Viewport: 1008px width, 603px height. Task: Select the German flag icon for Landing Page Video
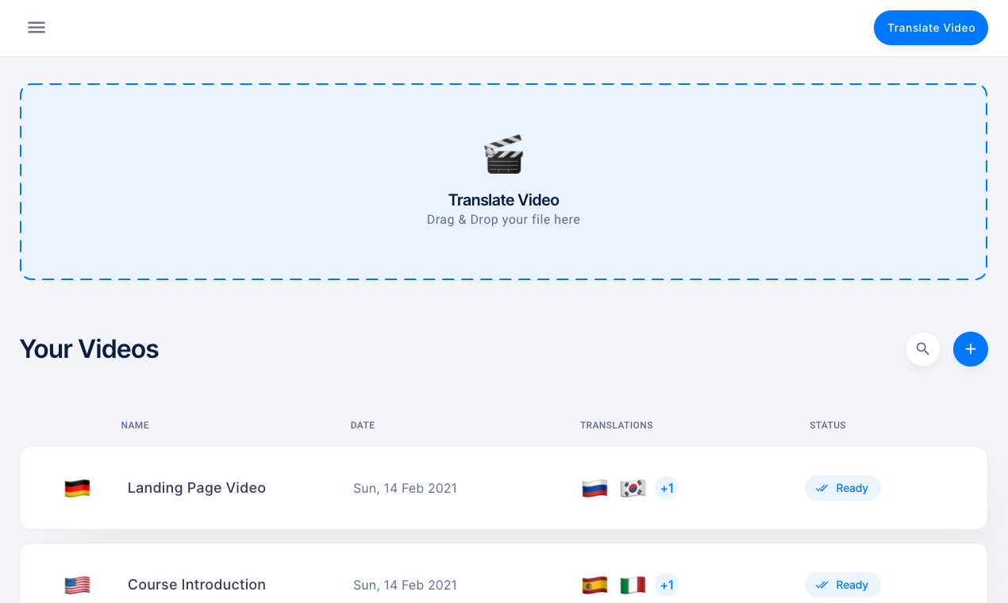77,488
